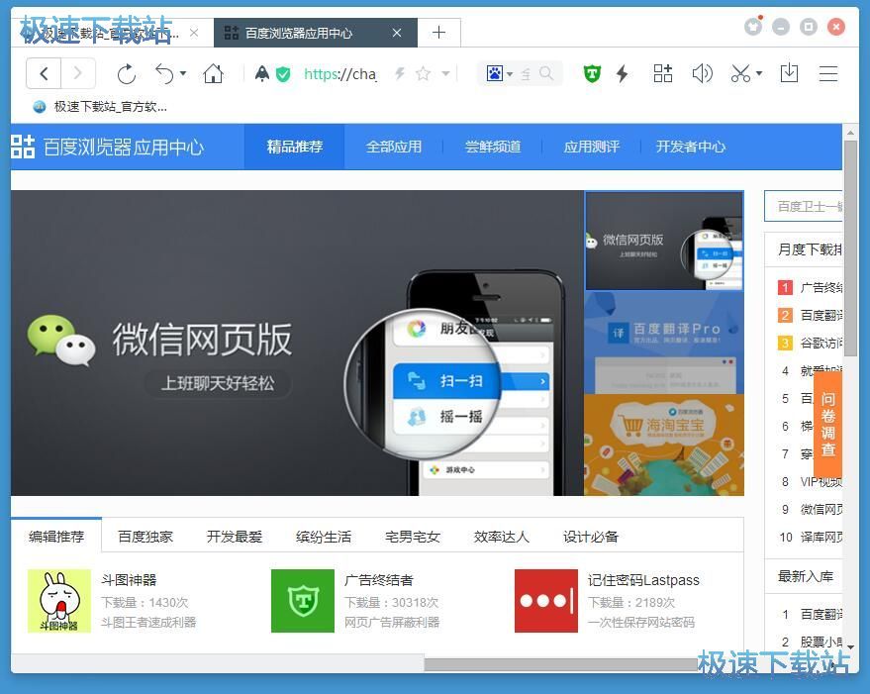Click the Baidu paw search engine icon

click(x=494, y=73)
